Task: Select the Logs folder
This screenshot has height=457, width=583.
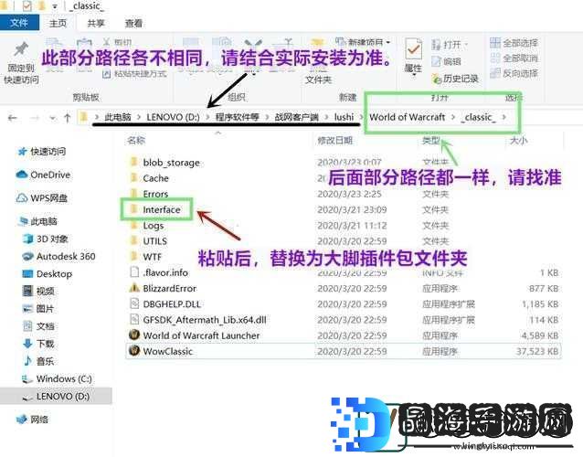Action: click(147, 226)
